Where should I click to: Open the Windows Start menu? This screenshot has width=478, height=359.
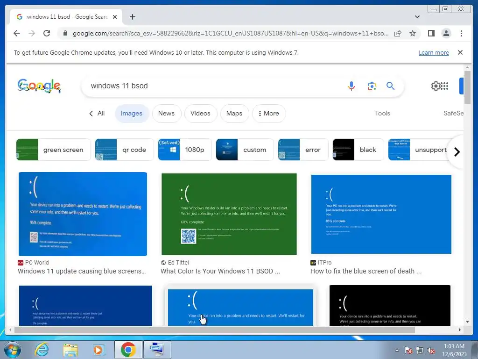click(x=13, y=350)
